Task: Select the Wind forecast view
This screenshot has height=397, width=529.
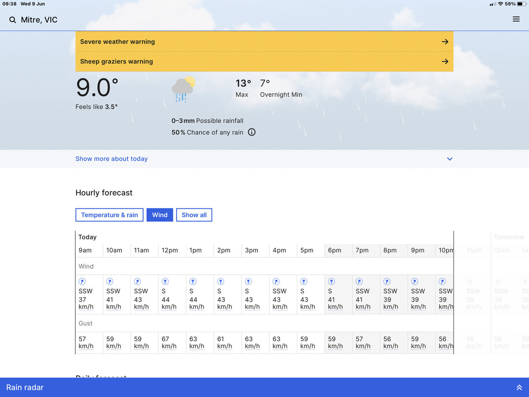Action: pyautogui.click(x=160, y=215)
